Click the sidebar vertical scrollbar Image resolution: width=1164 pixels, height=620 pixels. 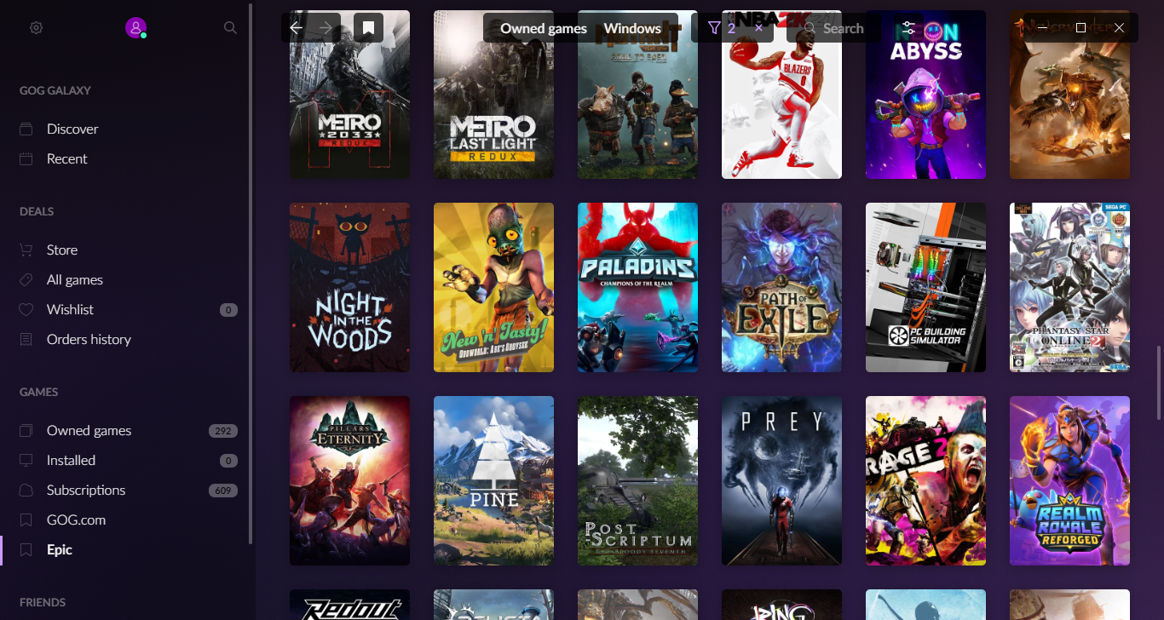point(250,273)
